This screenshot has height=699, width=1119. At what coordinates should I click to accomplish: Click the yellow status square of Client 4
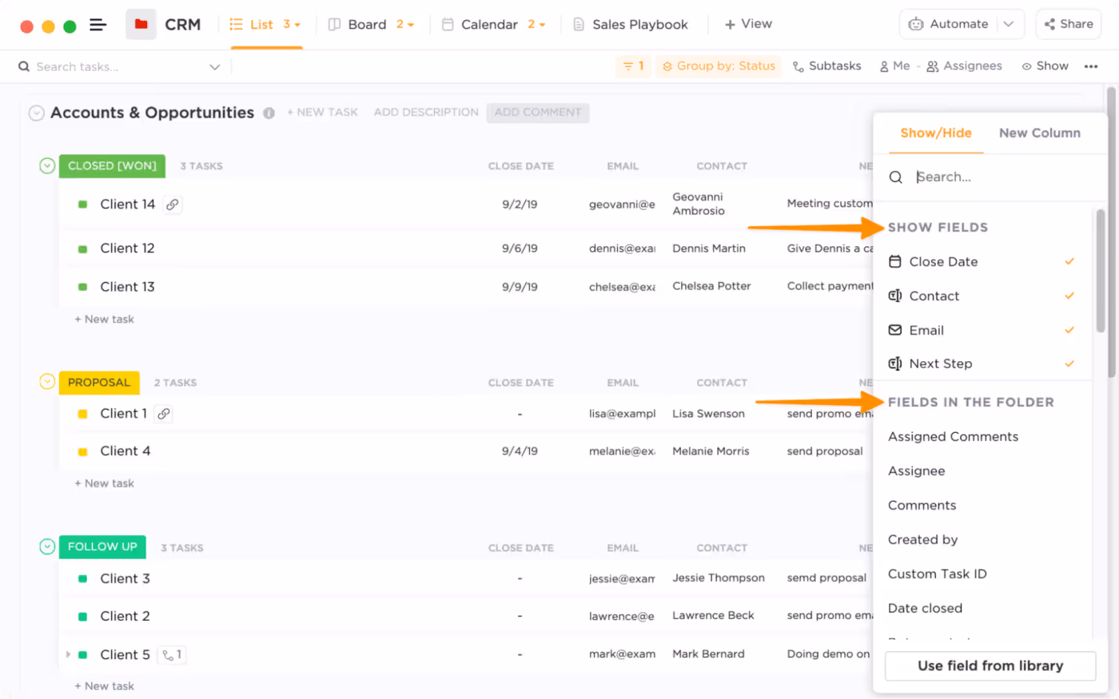coord(82,452)
